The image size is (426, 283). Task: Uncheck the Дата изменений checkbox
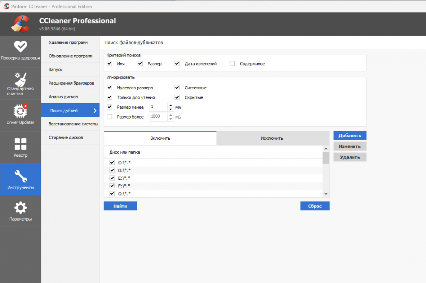pos(177,63)
